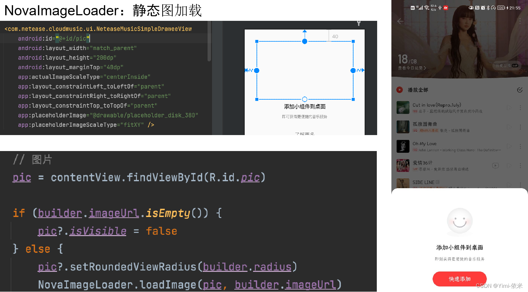
Task: Click the top constraint handle circle in the layout preview
Action: tap(304, 41)
